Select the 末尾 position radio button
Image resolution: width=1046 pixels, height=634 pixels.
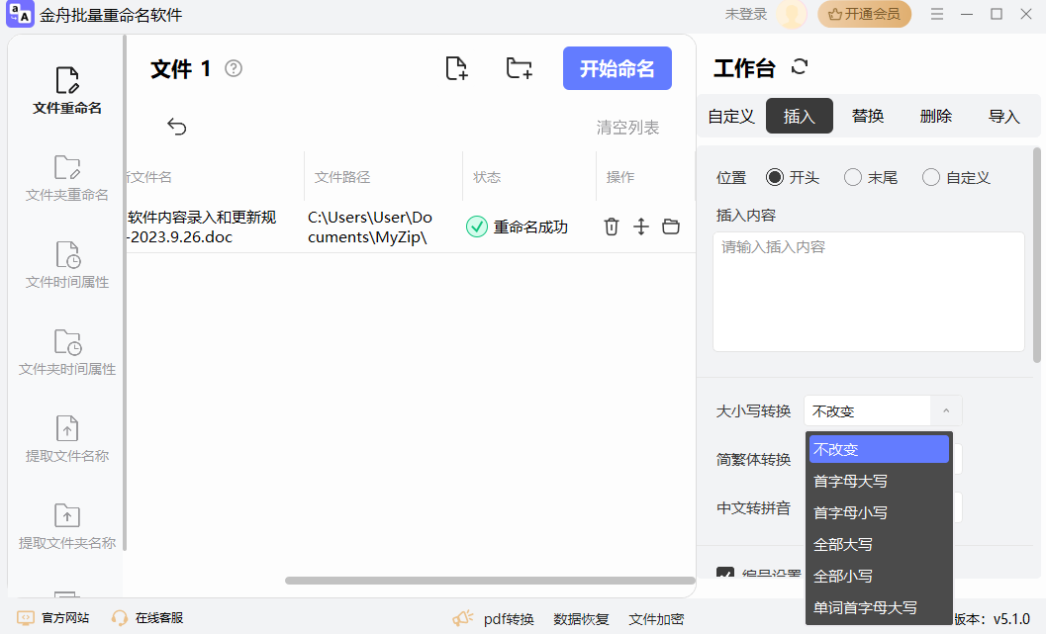click(x=853, y=177)
